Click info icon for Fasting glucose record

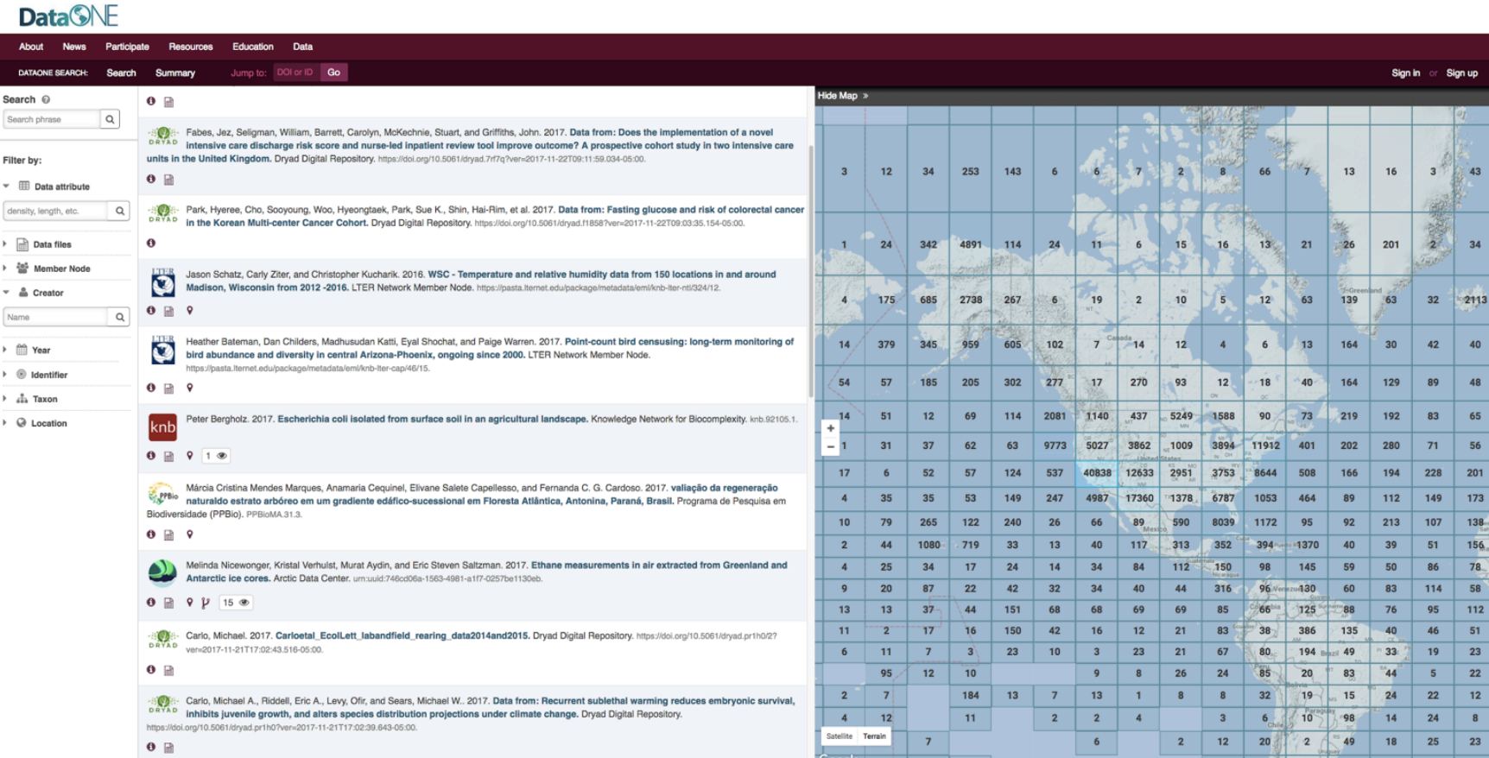pos(151,243)
